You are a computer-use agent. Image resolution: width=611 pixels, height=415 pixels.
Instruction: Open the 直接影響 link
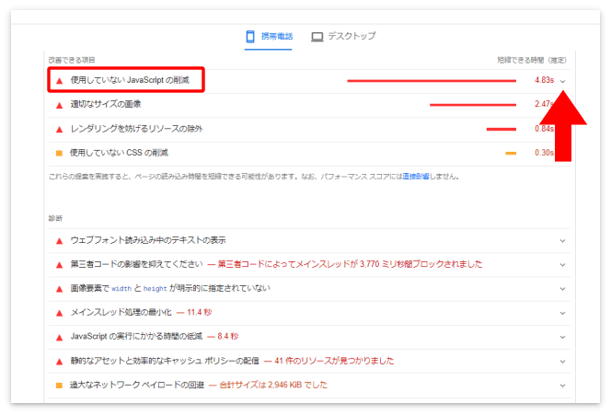(416, 177)
